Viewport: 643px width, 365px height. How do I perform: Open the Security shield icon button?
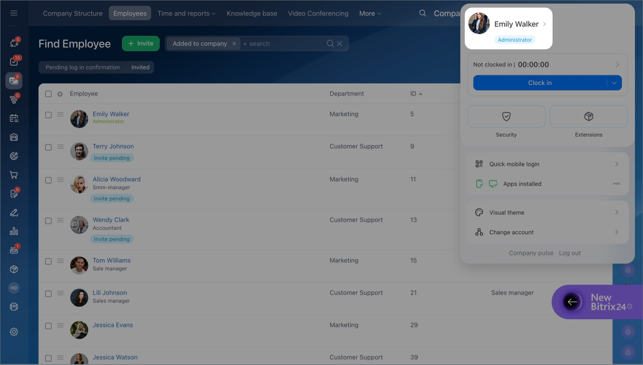coord(506,117)
